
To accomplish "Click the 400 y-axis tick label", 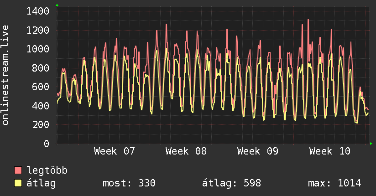I will 41,106.
